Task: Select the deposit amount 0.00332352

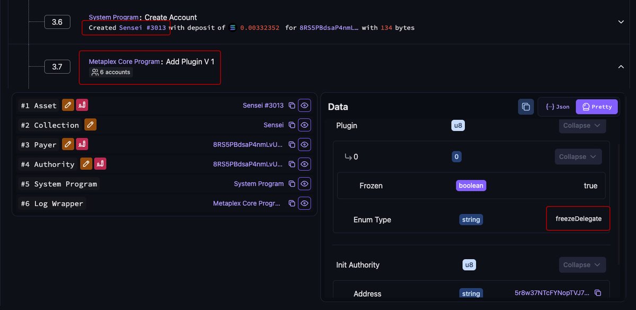Action: [x=260, y=28]
